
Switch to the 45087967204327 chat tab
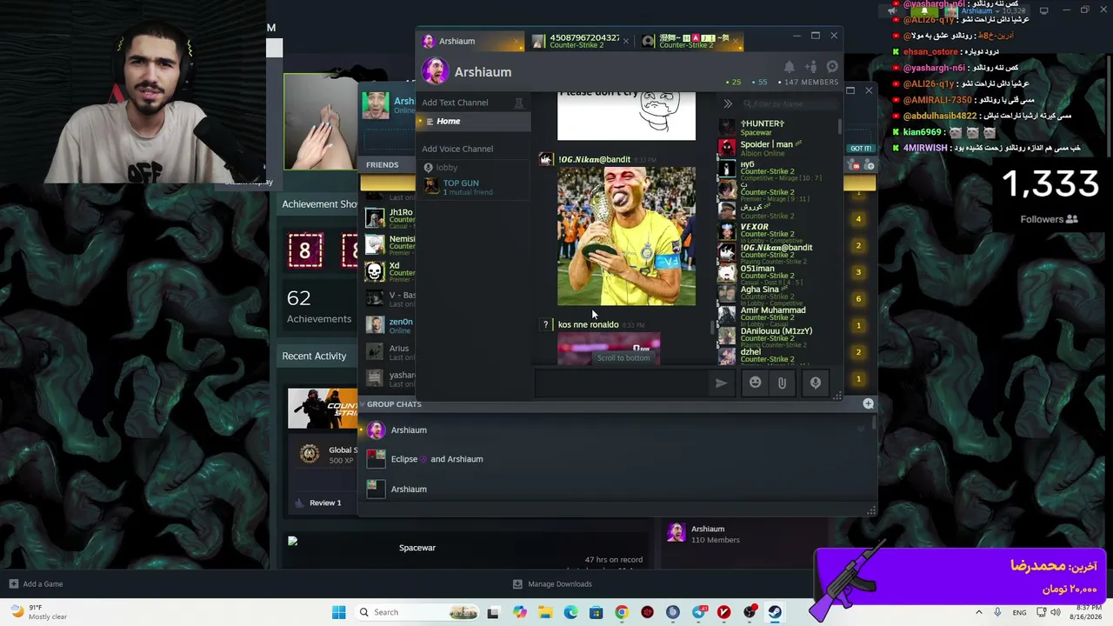[576, 41]
